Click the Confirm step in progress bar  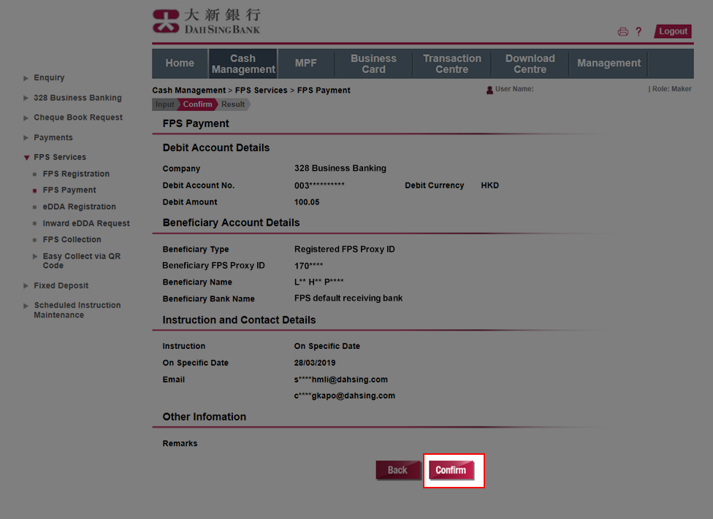(x=197, y=104)
